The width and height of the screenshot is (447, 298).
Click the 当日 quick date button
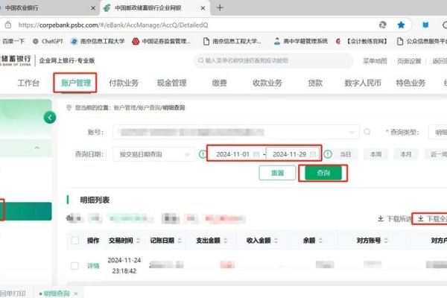point(345,154)
